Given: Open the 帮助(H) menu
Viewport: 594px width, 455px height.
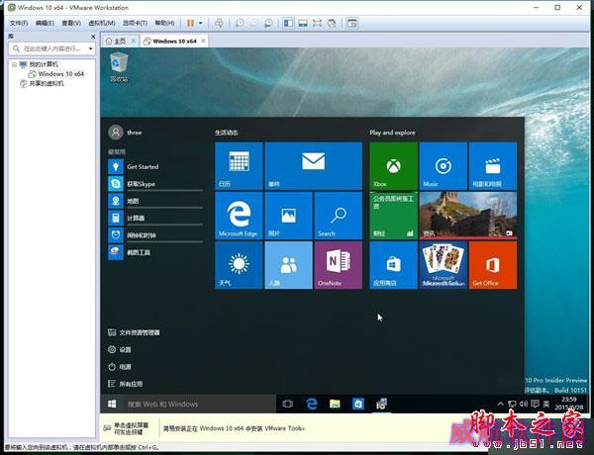Looking at the screenshot, I should 164,23.
